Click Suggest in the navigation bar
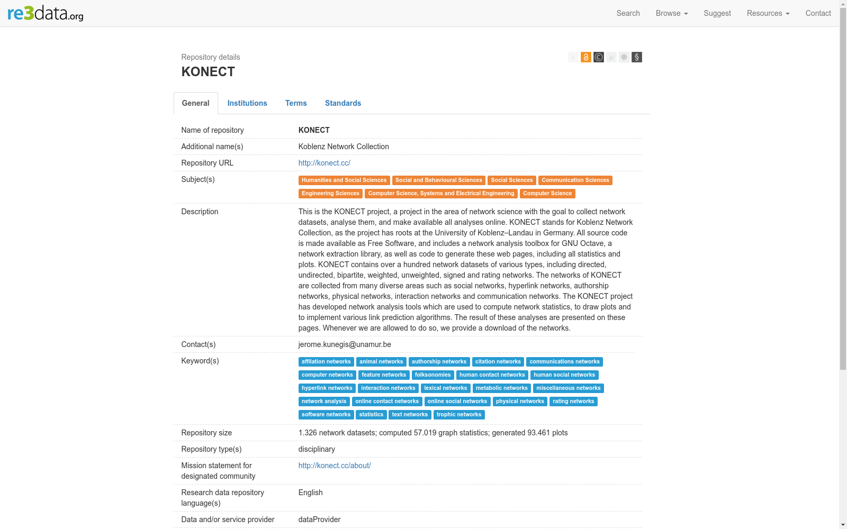Image resolution: width=847 pixels, height=529 pixels. (717, 13)
